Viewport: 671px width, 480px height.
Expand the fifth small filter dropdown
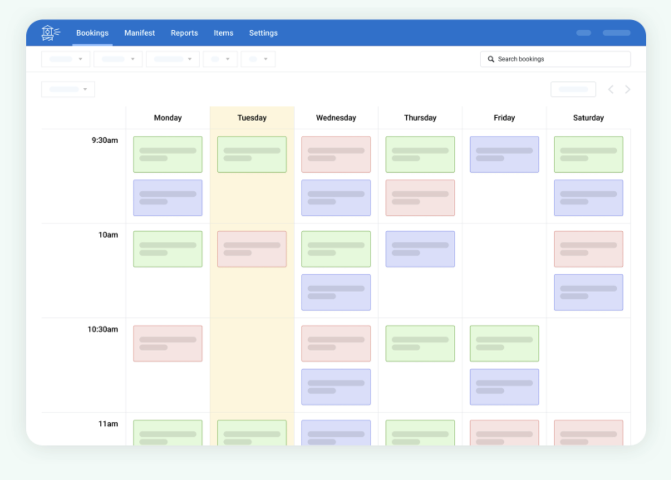click(x=258, y=59)
